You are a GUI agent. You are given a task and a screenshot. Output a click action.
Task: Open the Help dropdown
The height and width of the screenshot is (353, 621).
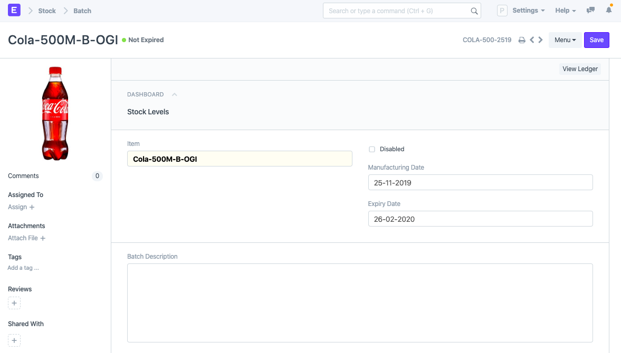pos(565,11)
